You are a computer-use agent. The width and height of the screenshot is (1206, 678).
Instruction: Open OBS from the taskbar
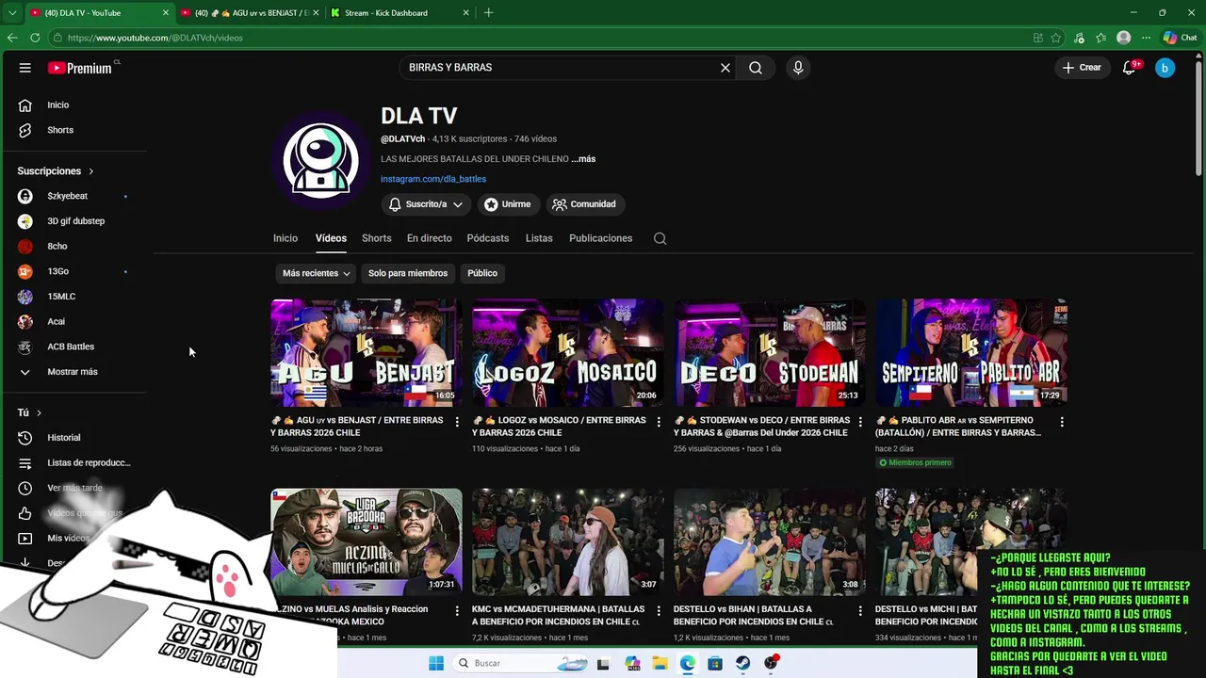coord(771,663)
